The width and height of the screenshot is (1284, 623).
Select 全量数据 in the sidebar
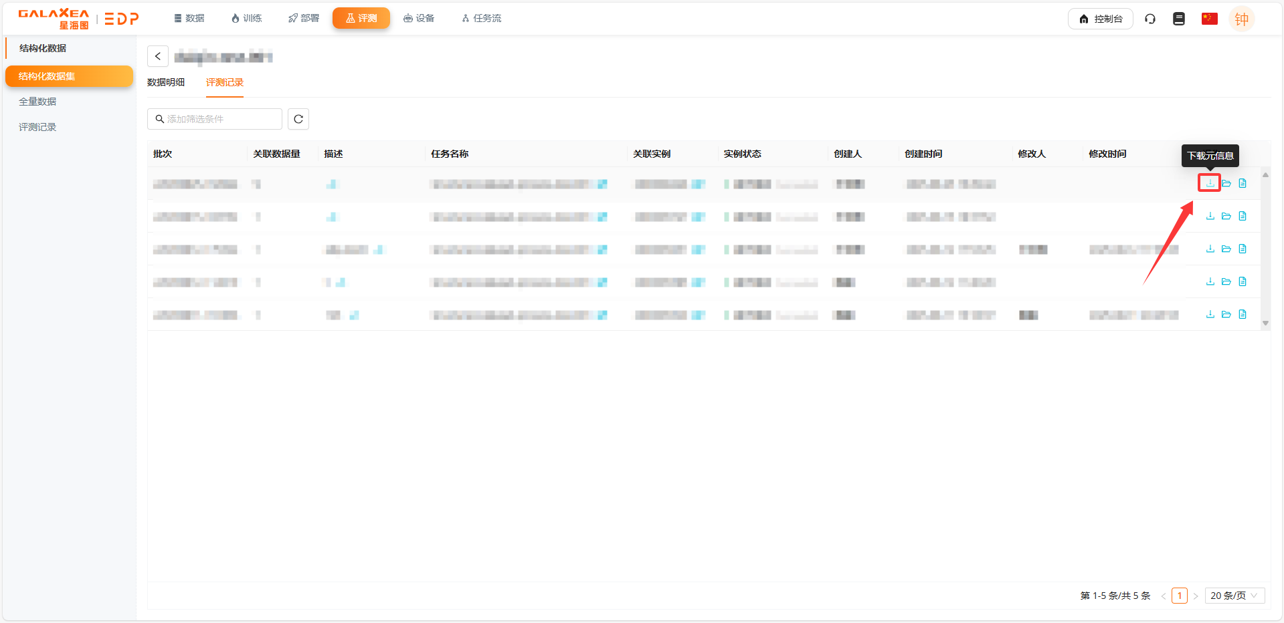(x=37, y=102)
